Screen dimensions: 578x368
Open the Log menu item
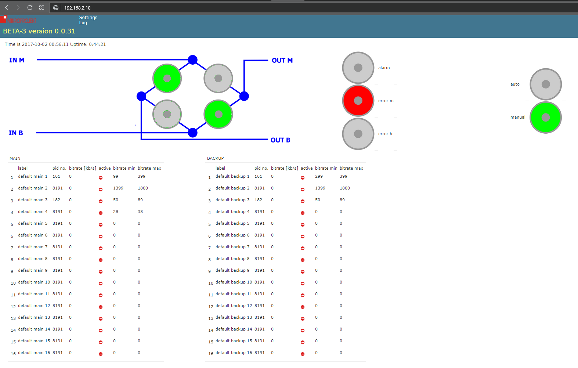pos(83,23)
